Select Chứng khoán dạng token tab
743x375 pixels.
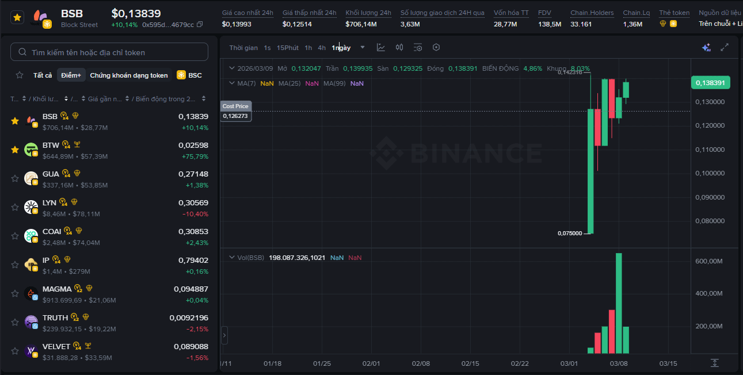point(129,75)
